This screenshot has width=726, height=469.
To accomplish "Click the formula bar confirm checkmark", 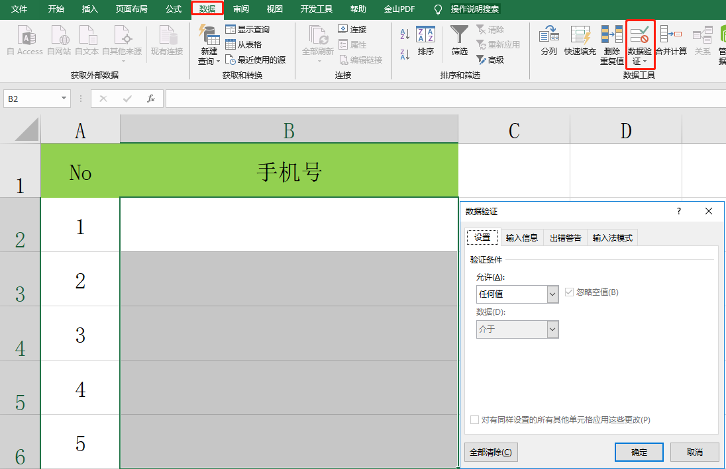I will pos(127,99).
